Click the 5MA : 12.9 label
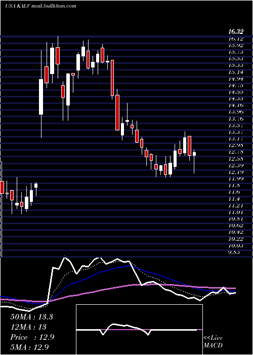The image size is (253, 355). (29, 347)
